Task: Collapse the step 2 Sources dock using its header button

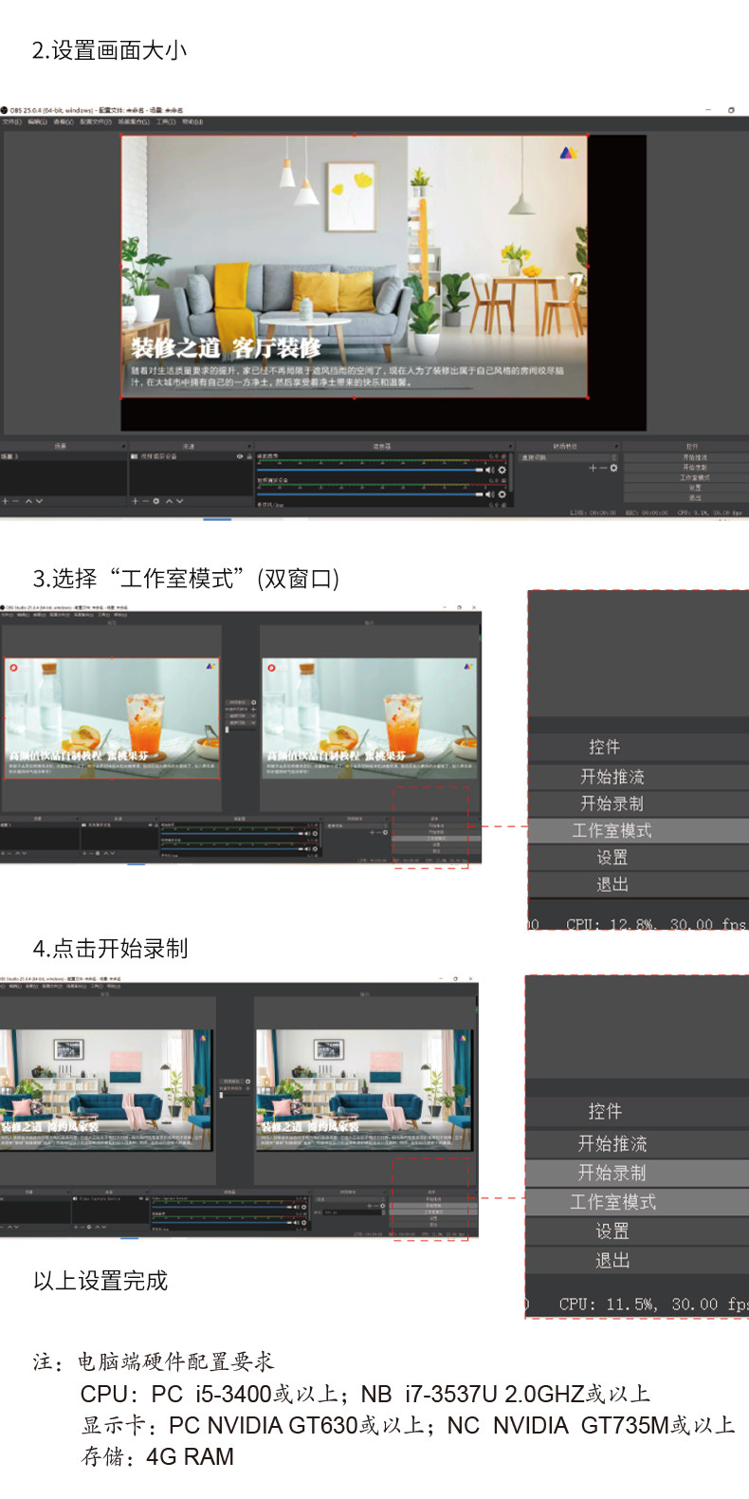Action: [x=248, y=446]
